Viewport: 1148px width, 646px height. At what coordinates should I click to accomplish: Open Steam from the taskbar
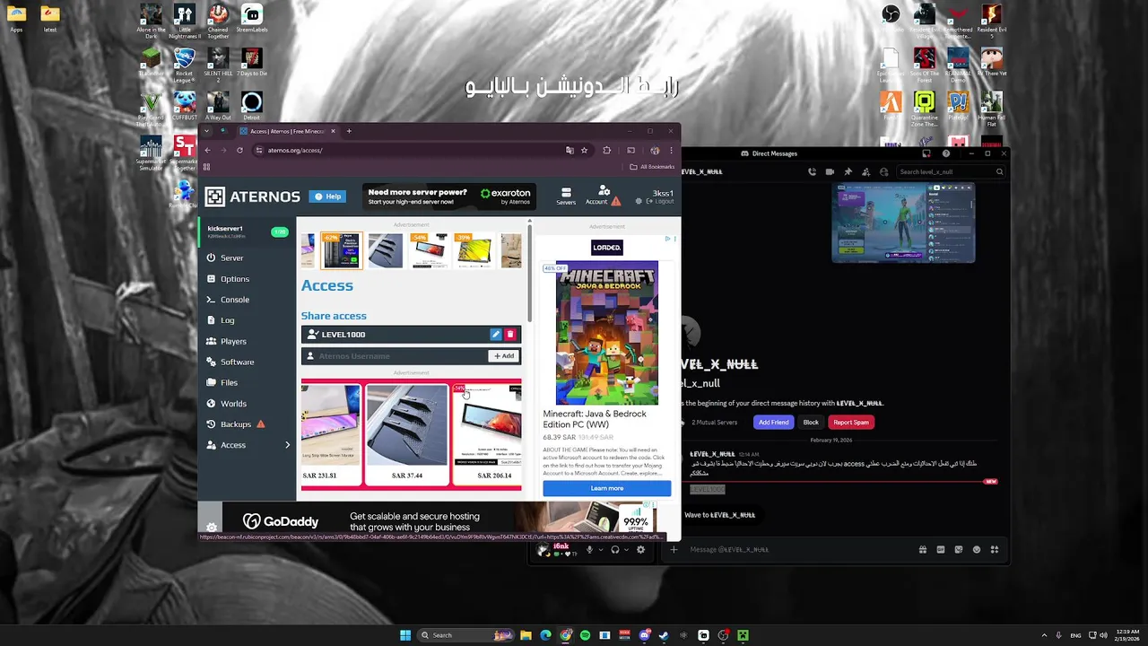664,635
